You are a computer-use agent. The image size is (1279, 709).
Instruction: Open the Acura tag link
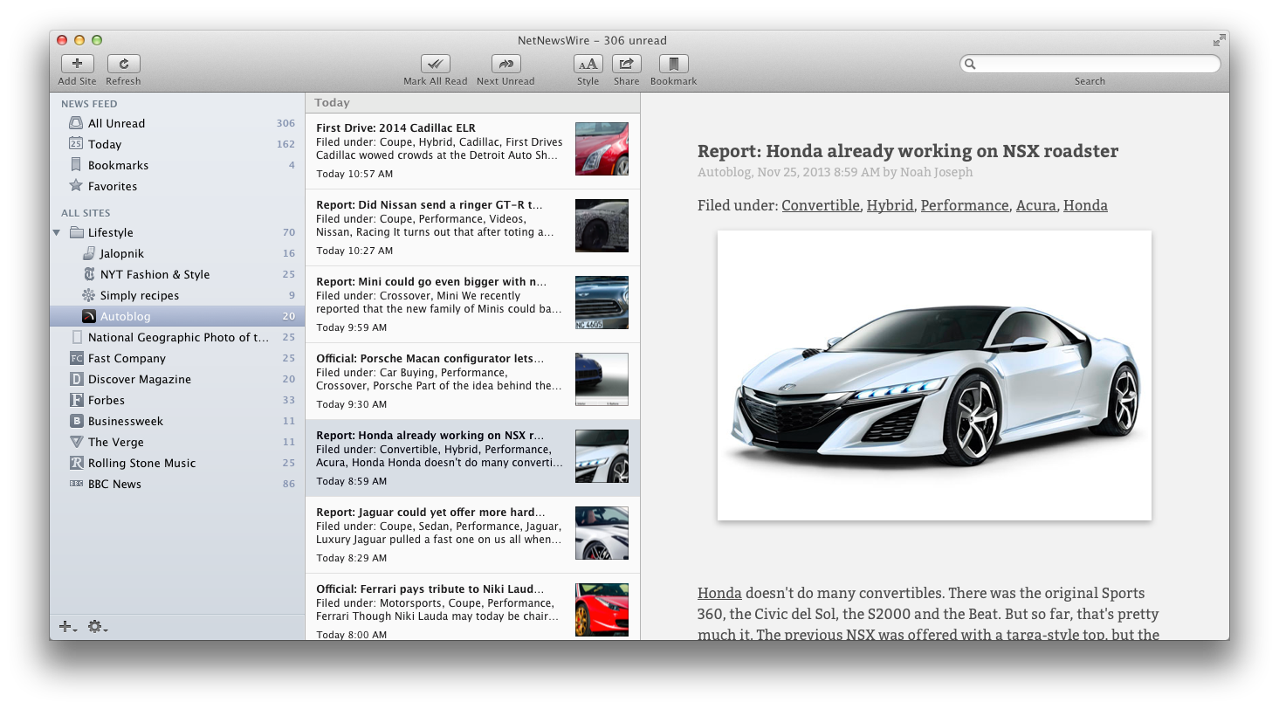click(1035, 206)
